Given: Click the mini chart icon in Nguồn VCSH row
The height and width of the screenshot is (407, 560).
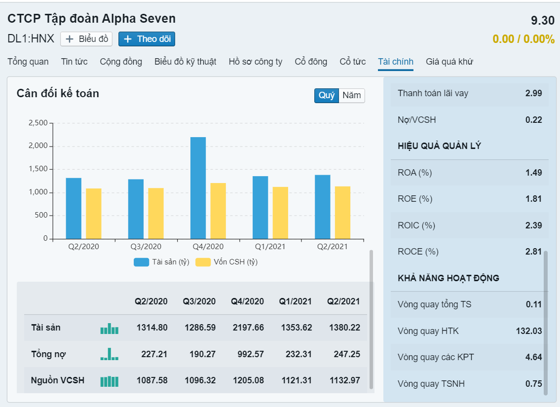Looking at the screenshot, I should [110, 381].
